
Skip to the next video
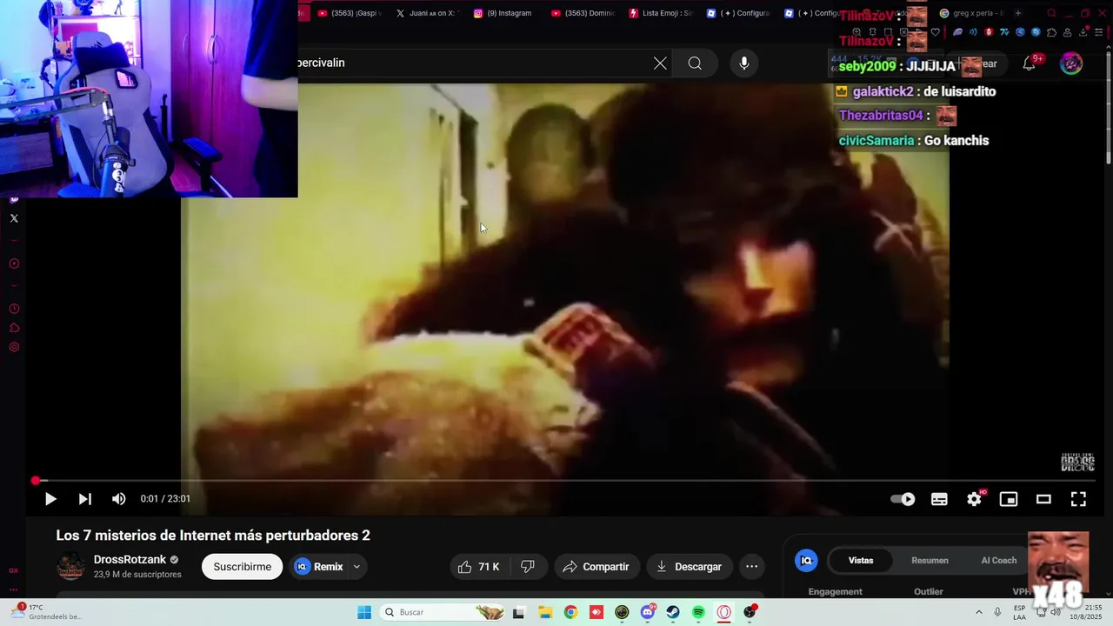click(84, 499)
